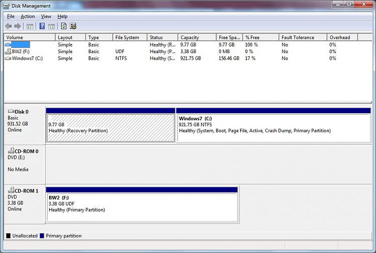This screenshot has height=253, width=376.
Task: Minimize the Disk Management window
Action: [x=338, y=4]
